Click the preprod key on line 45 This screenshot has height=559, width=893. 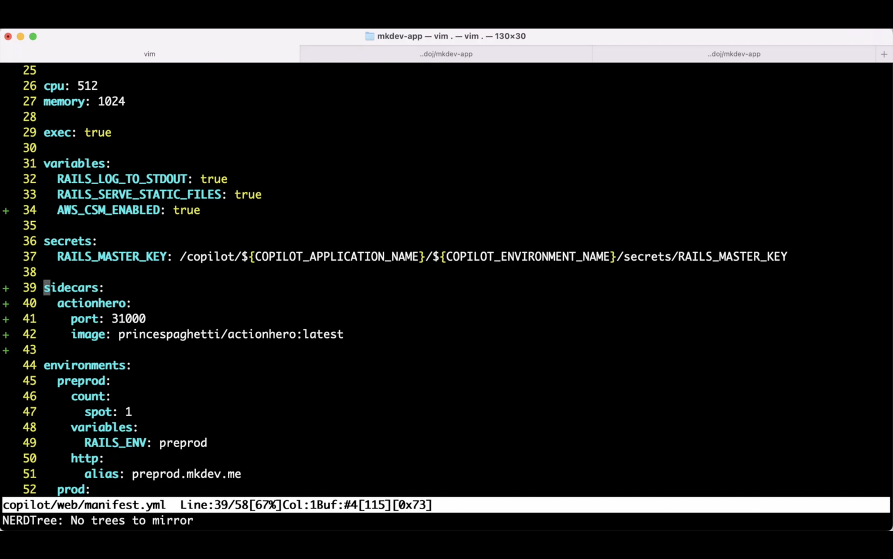(x=81, y=381)
